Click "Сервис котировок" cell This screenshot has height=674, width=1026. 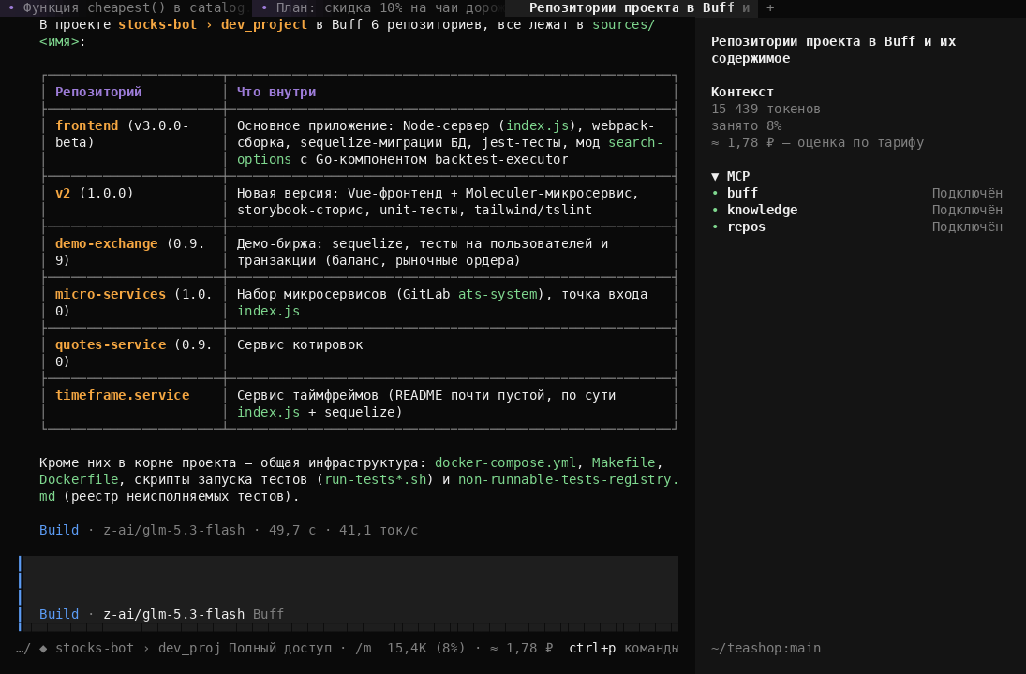[300, 344]
